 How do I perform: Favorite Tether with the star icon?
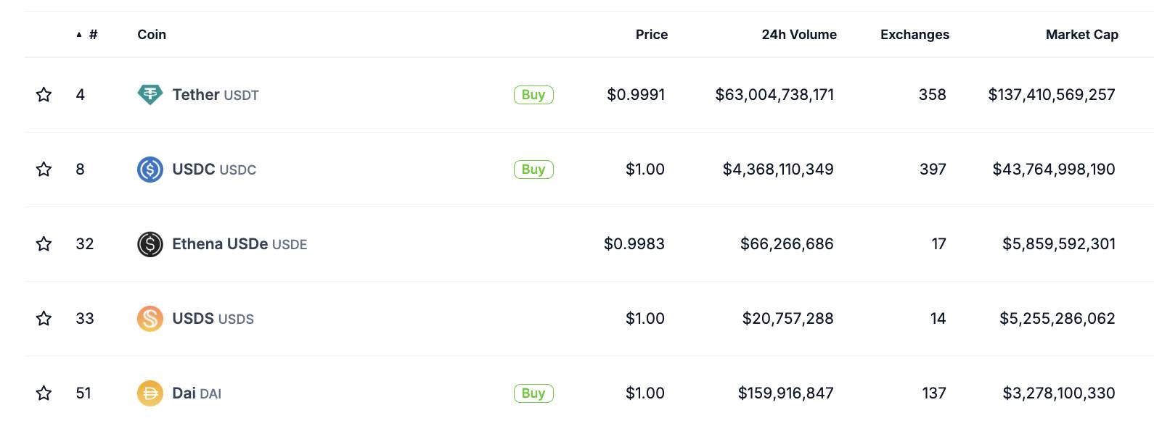pos(44,95)
